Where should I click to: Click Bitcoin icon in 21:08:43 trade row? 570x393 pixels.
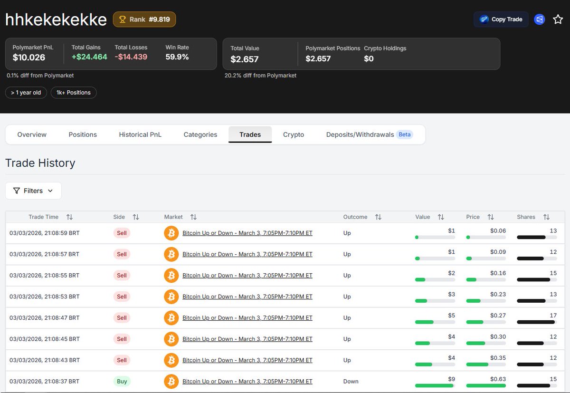171,360
